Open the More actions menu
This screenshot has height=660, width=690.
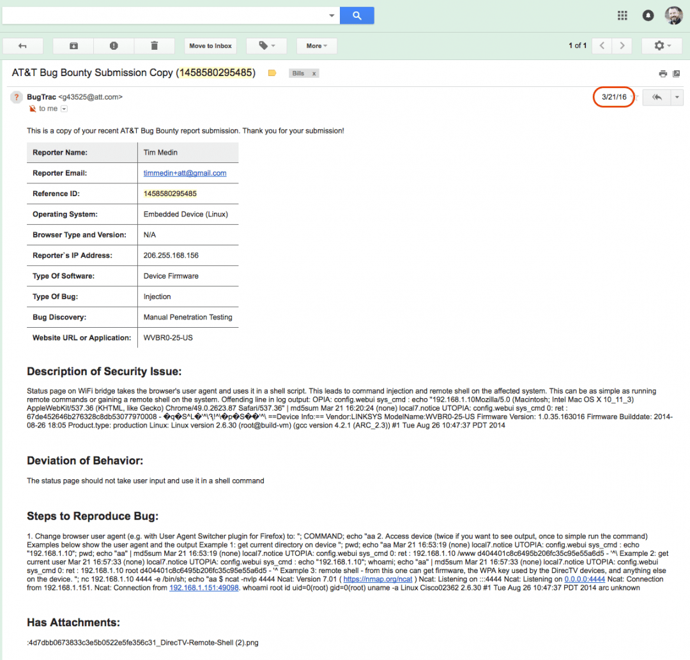(317, 46)
